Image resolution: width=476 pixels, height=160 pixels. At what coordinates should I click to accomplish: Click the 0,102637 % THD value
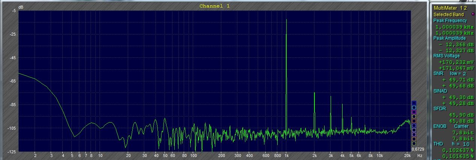point(458,150)
